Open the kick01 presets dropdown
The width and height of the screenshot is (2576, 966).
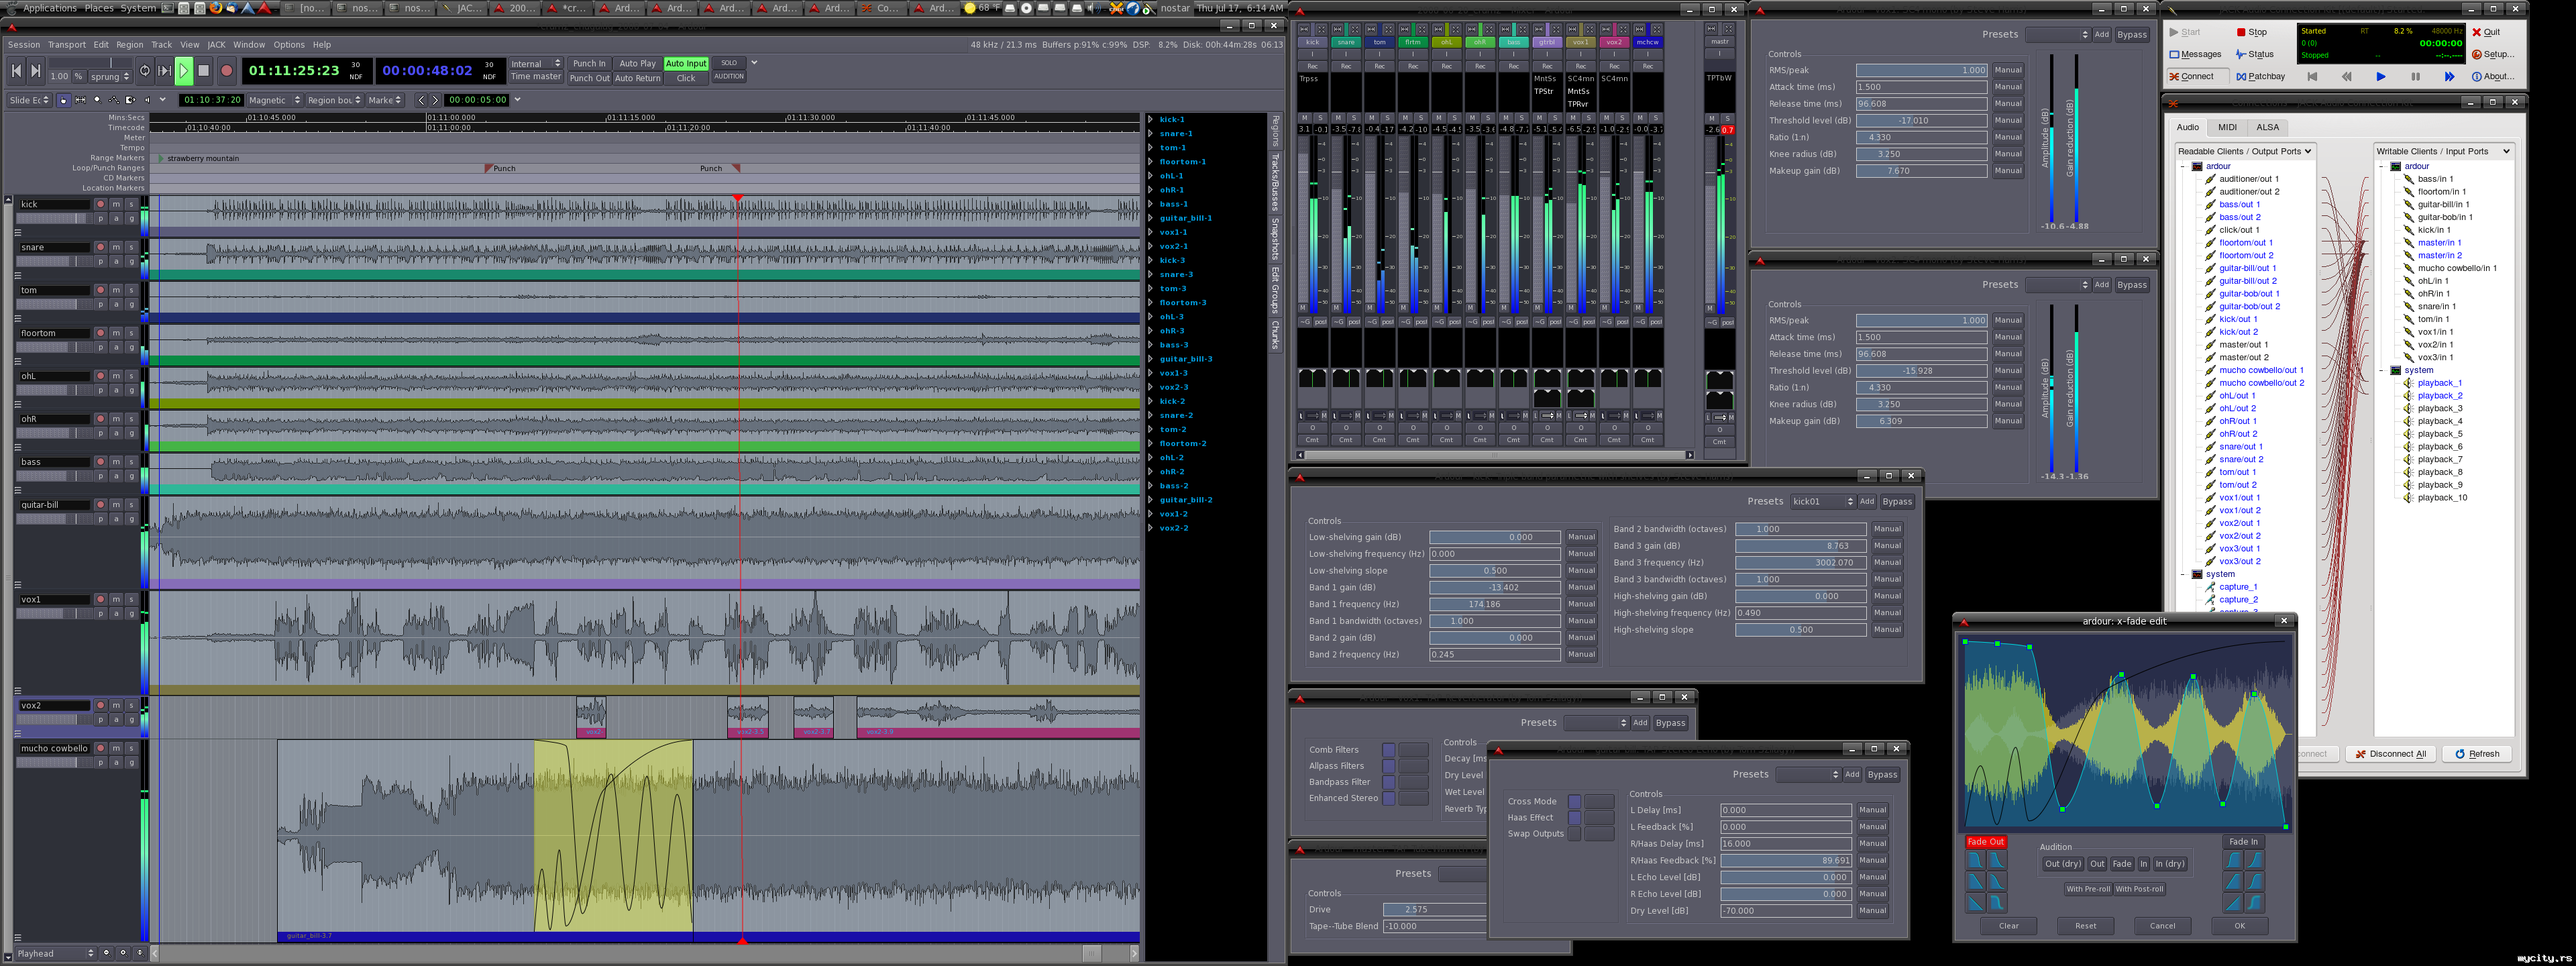pyautogui.click(x=1822, y=501)
